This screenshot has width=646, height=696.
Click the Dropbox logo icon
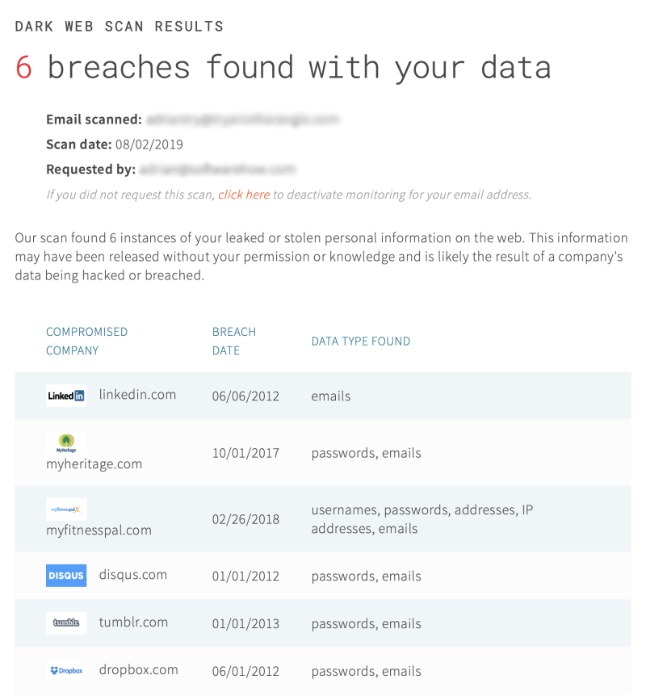point(66,670)
